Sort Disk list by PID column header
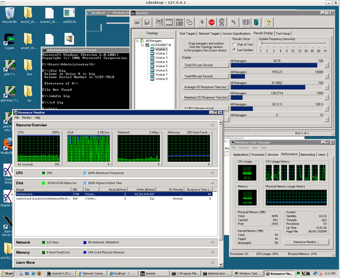 (78, 190)
